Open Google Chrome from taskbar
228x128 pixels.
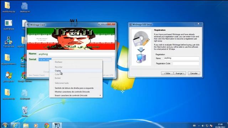[x=47, y=125]
